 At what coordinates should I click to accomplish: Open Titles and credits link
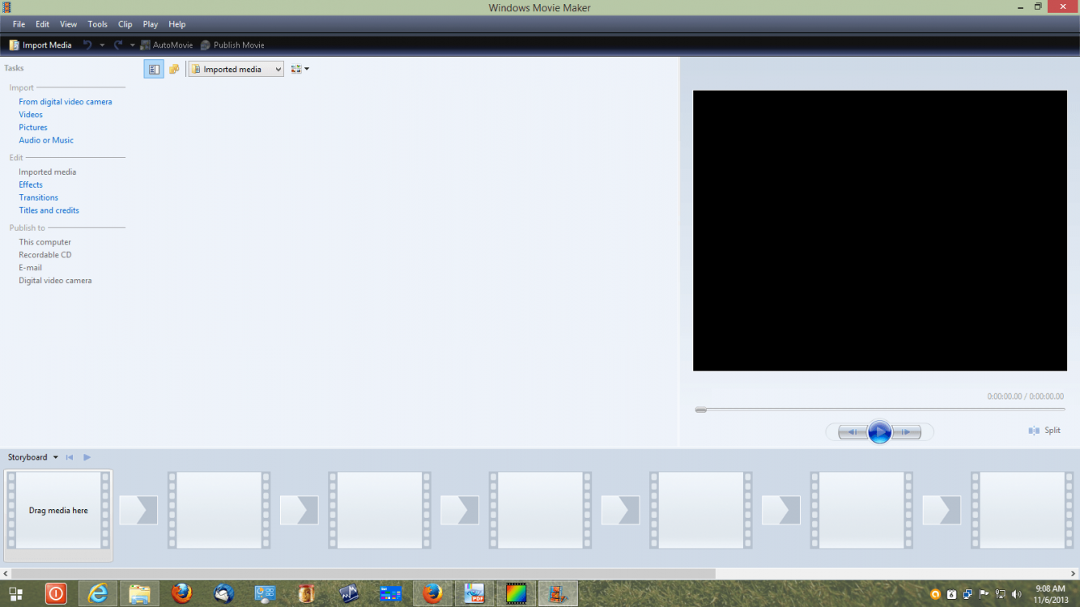point(49,211)
